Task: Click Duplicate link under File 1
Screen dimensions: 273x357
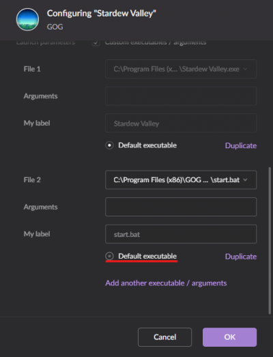Action: pos(241,145)
